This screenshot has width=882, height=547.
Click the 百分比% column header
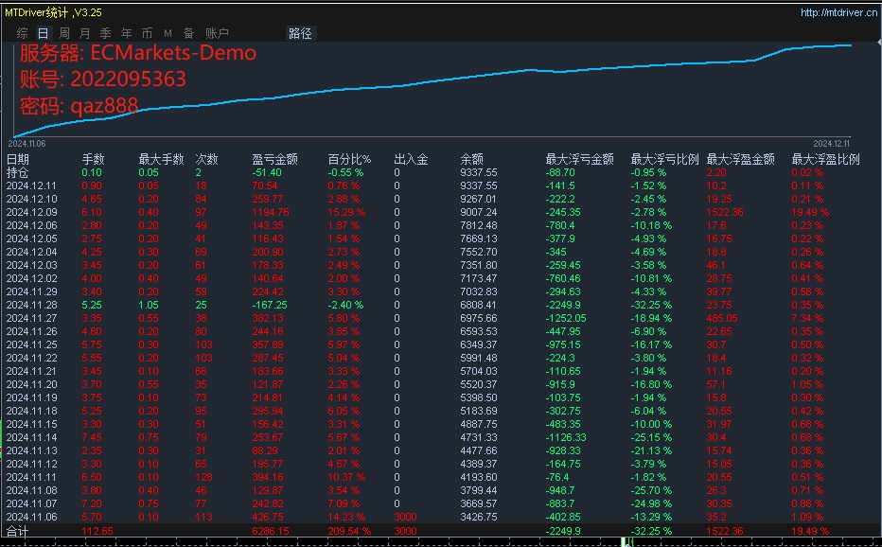(x=349, y=159)
